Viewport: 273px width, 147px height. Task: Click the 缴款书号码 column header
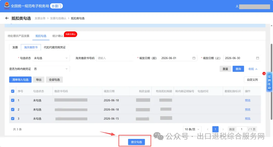(61, 91)
